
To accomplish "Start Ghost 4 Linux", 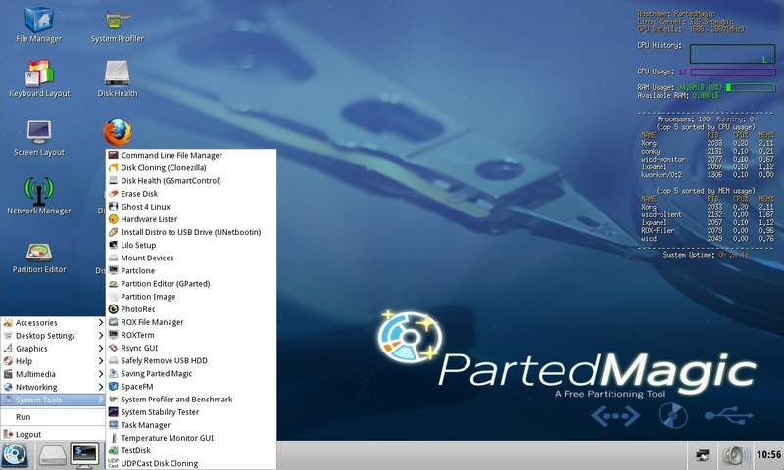I will pyautogui.click(x=191, y=207).
